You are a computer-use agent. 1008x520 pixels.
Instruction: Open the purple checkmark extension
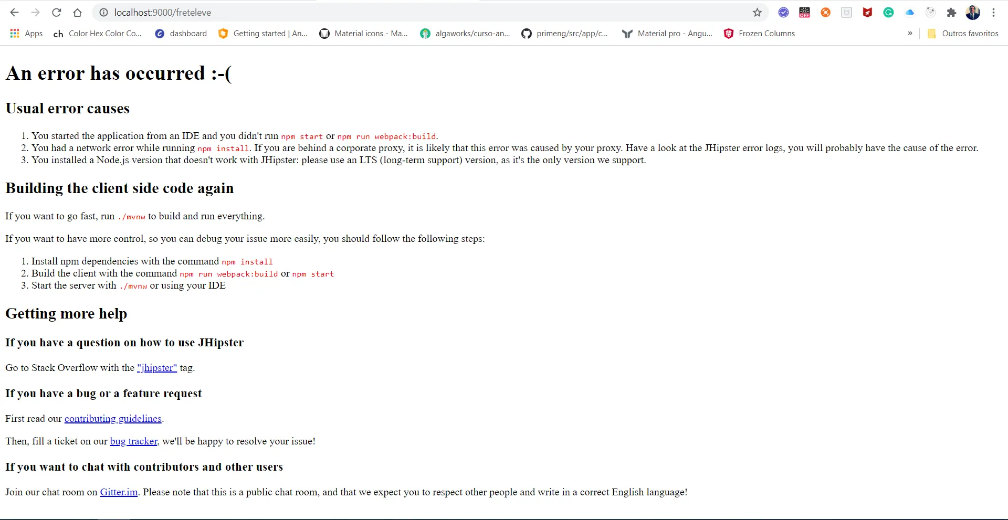783,13
